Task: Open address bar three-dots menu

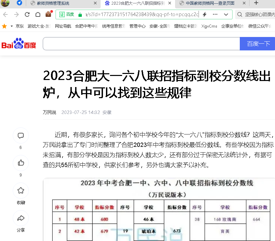Action: tap(215, 14)
